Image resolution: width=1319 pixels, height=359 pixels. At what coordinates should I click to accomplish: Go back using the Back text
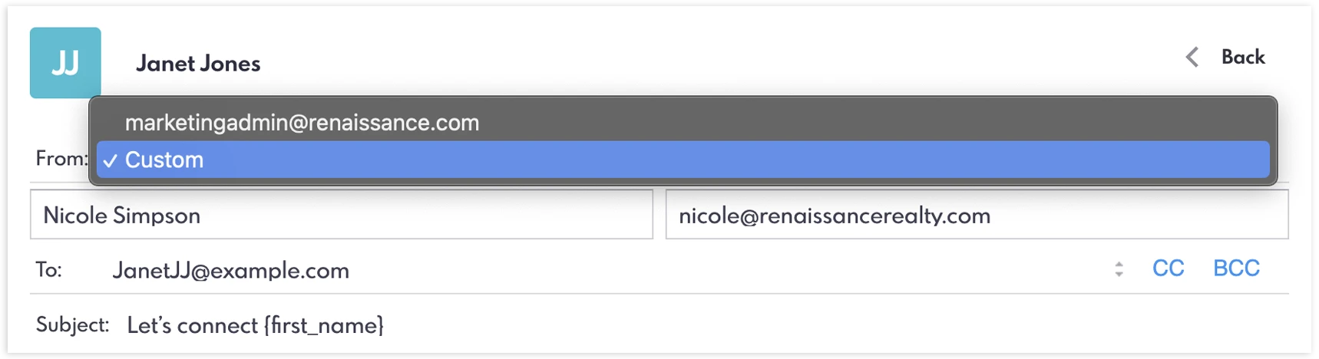(1243, 57)
